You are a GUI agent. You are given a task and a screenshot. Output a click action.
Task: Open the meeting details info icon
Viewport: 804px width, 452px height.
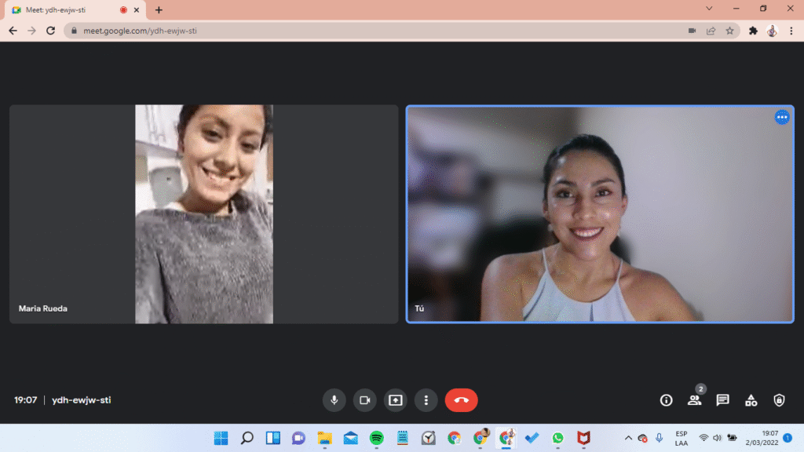point(666,400)
